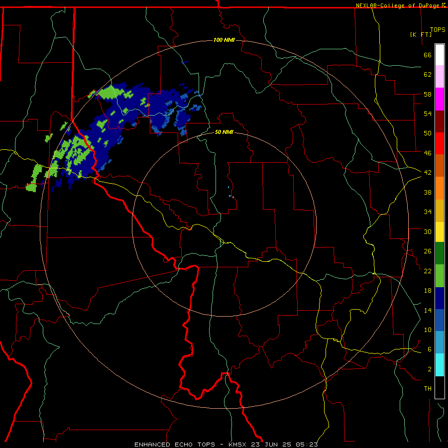The height and width of the screenshot is (448, 448).
Task: Click the 18 value on the legend
Action: click(428, 291)
